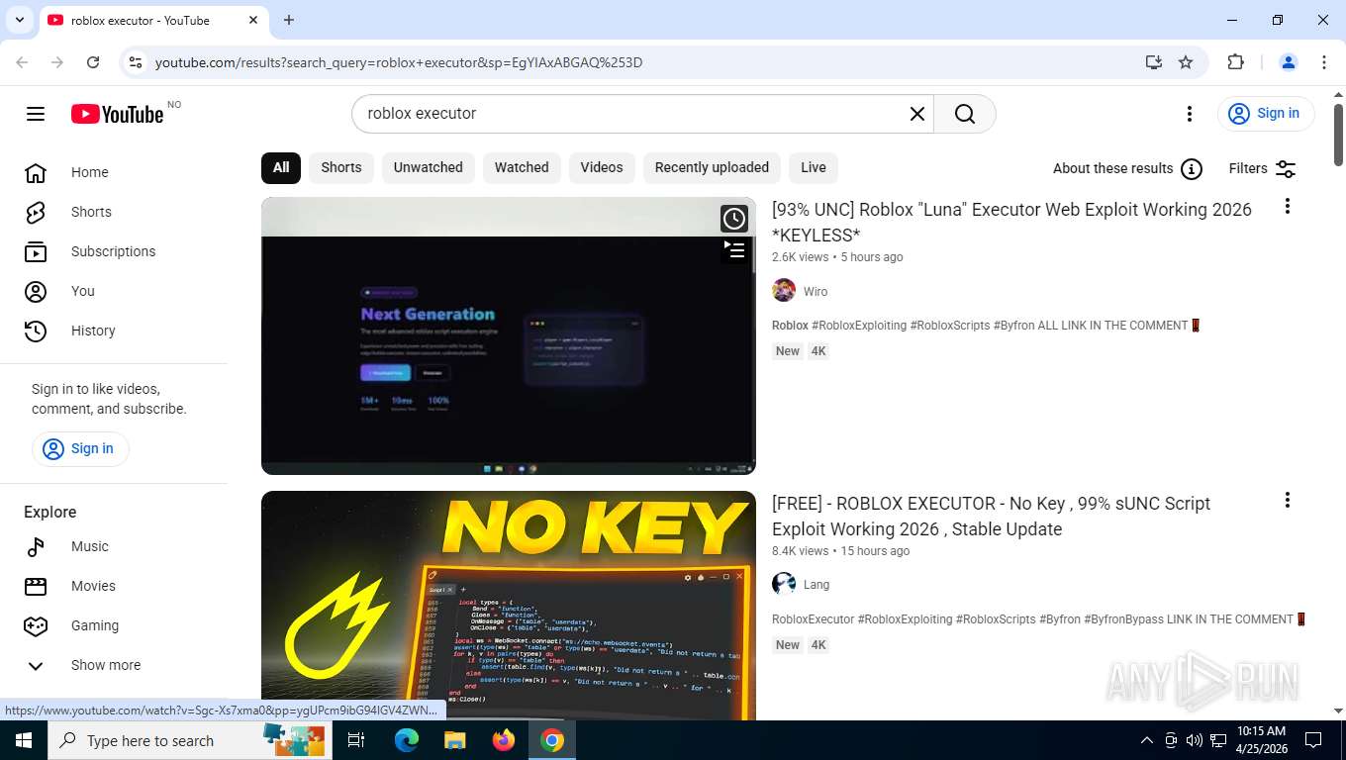Open Subscriptions in the sidebar

pyautogui.click(x=114, y=251)
